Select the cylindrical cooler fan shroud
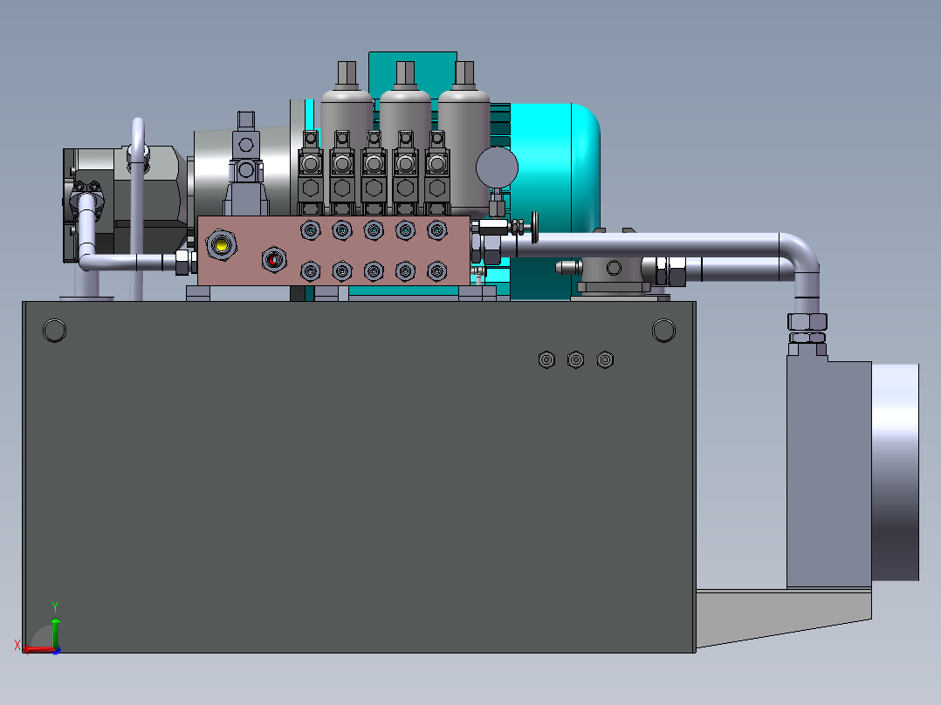 [x=895, y=472]
